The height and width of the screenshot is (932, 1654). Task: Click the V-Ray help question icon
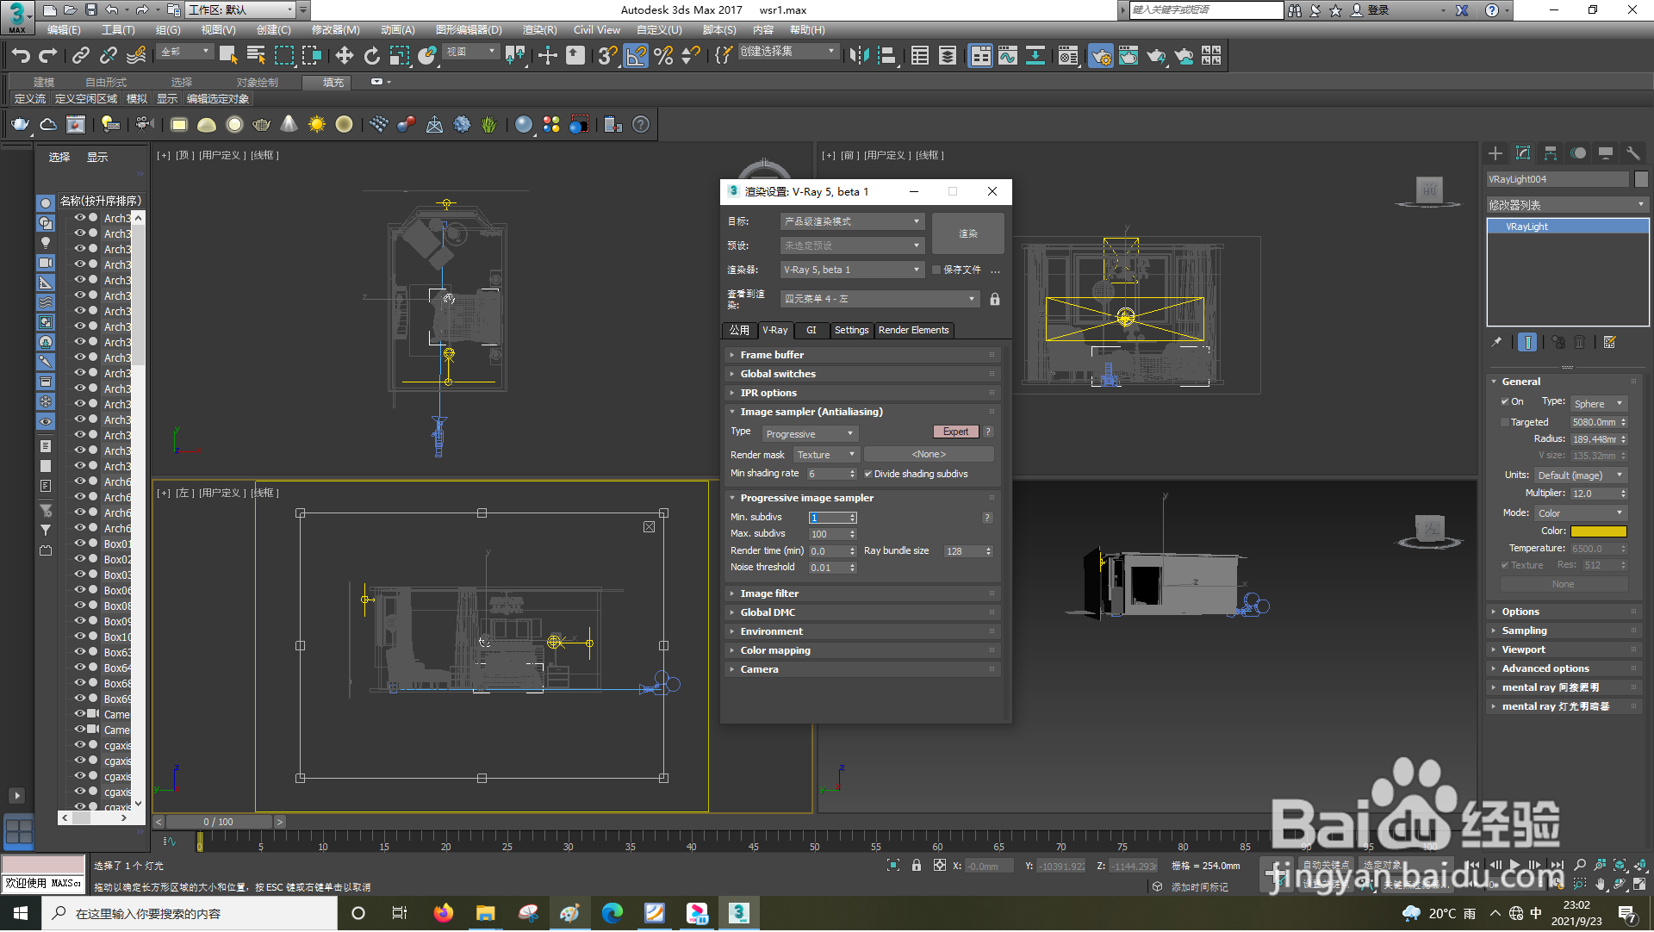coord(641,124)
